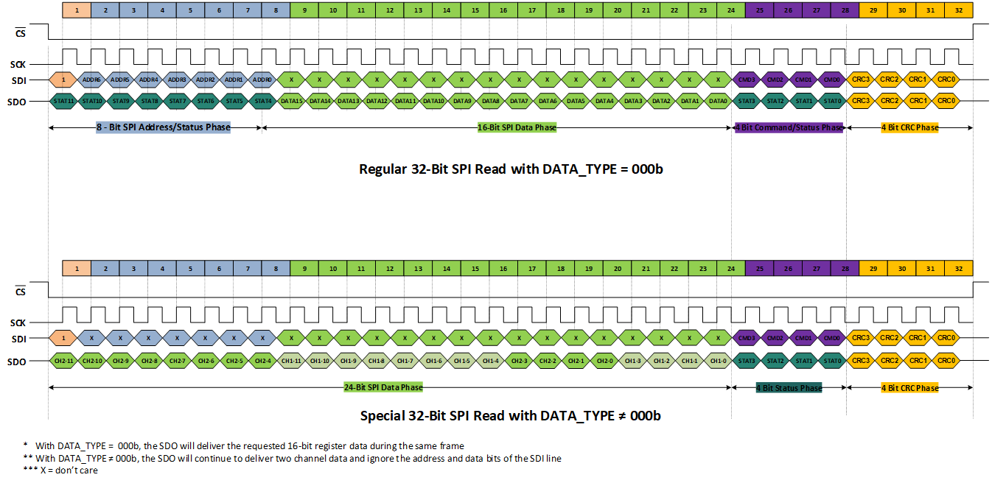This screenshot has width=992, height=483.
Task: Select the 4 Bit Status Phase label
Action: coord(789,387)
